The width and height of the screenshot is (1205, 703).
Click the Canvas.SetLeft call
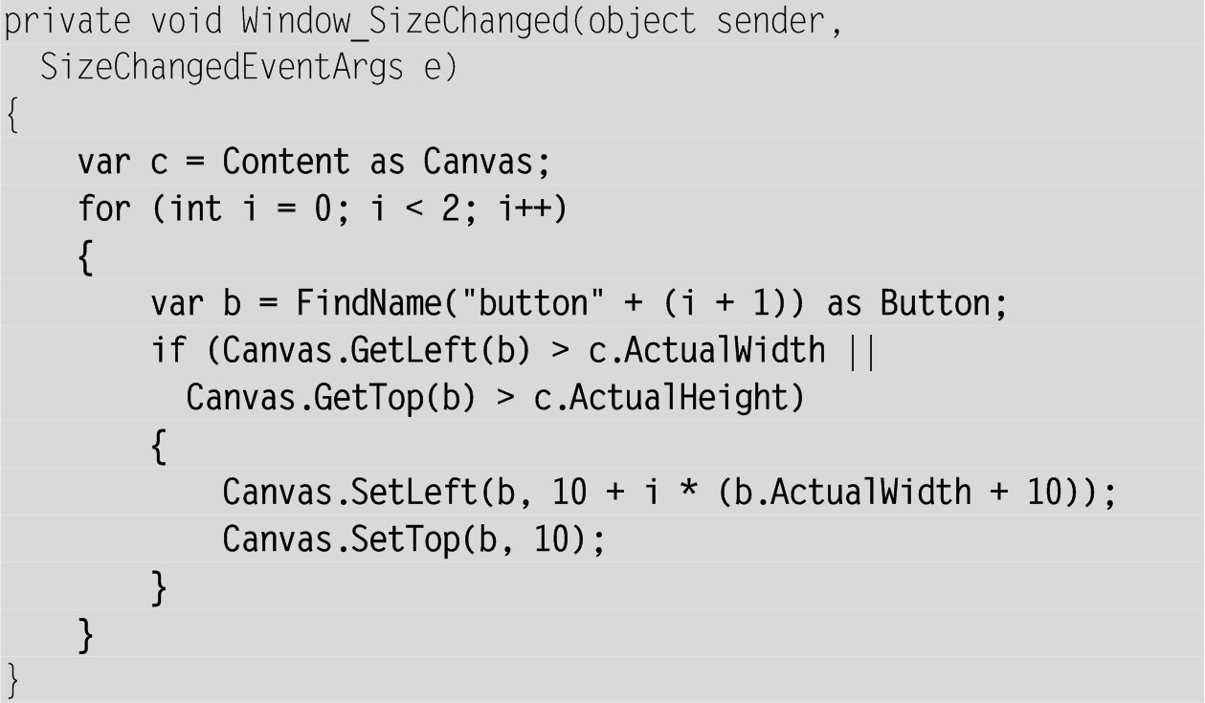point(349,492)
